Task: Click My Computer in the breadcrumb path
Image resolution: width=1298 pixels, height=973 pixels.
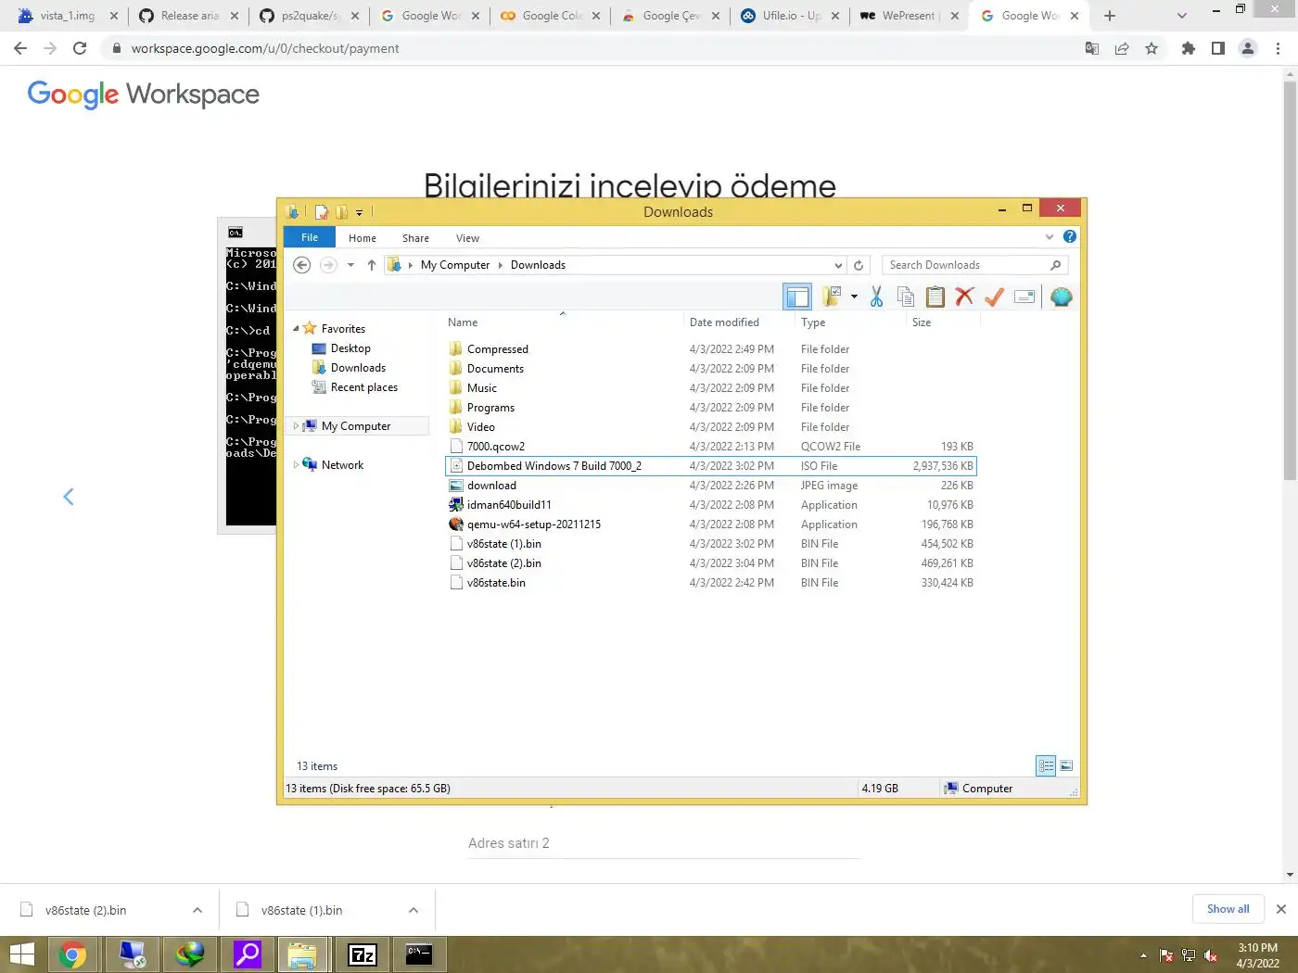Action: tap(454, 265)
